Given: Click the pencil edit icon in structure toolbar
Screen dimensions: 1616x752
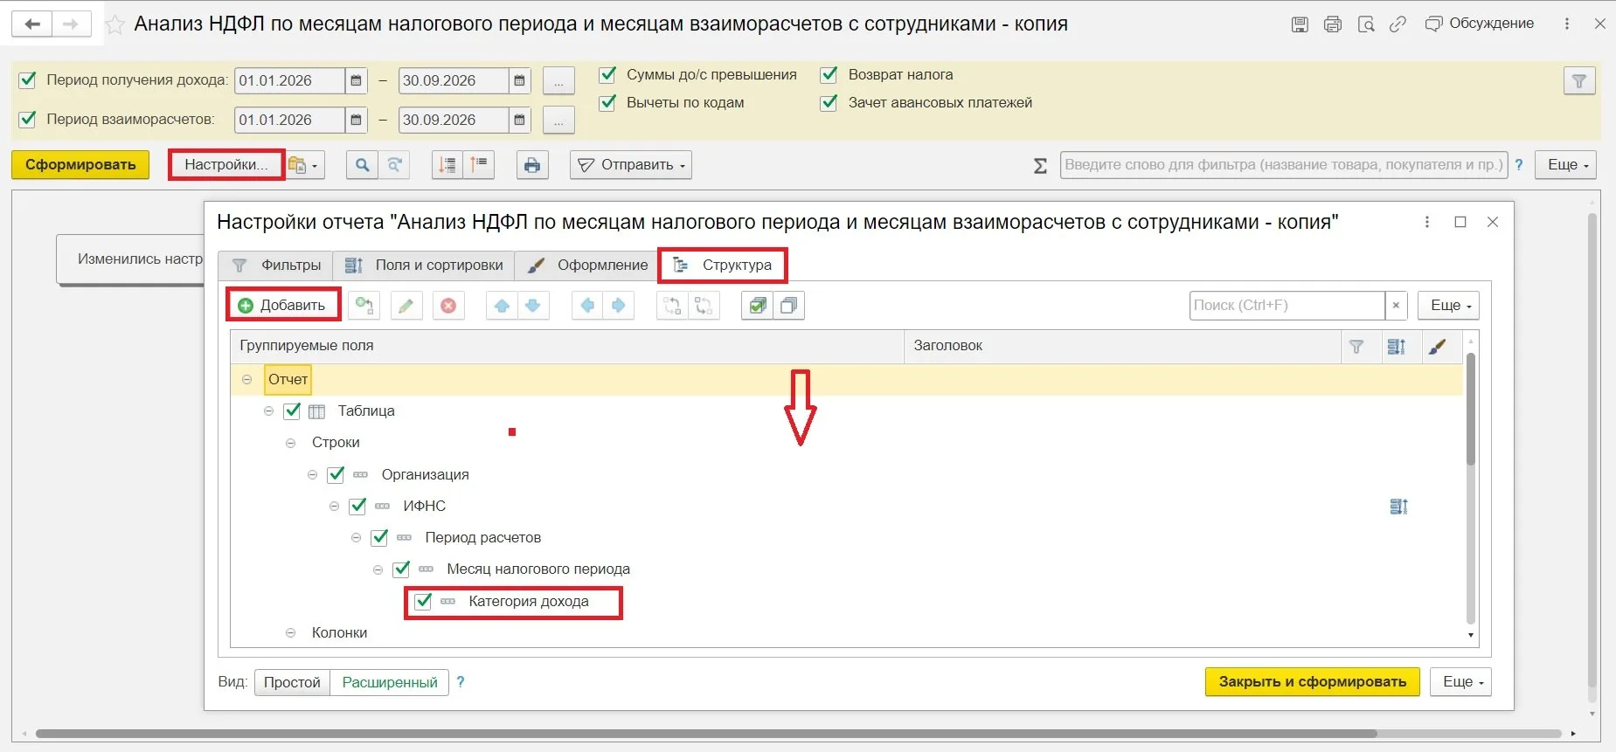Looking at the screenshot, I should pyautogui.click(x=406, y=306).
